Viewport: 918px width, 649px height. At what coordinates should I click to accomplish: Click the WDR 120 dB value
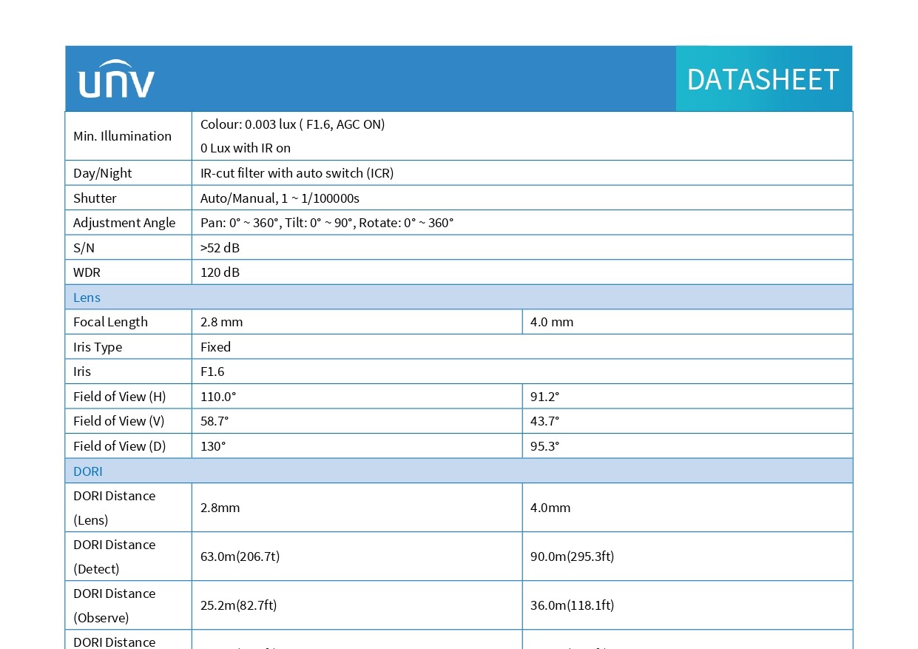[220, 272]
